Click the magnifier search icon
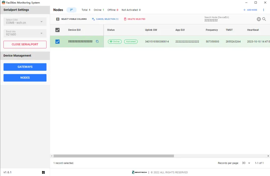The image size is (270, 176). pos(264,19)
